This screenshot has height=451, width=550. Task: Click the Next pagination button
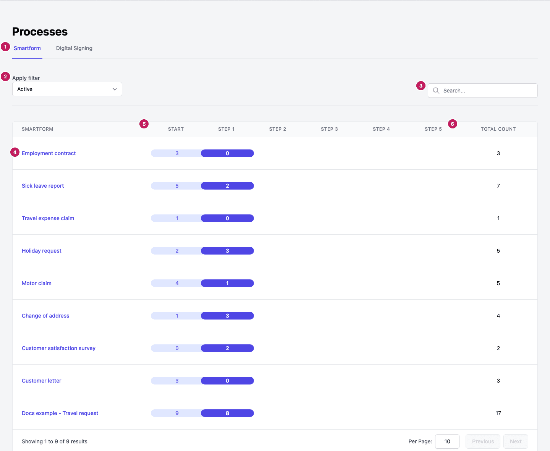point(516,441)
